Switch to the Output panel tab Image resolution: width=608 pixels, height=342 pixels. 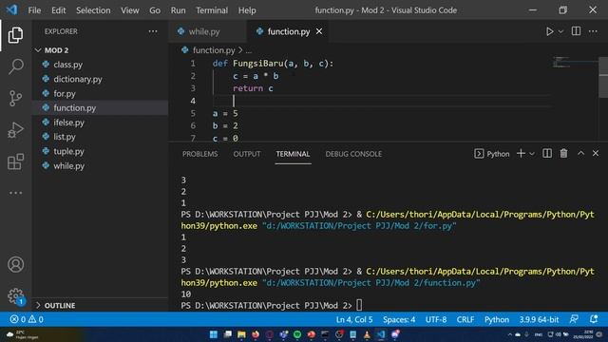point(247,154)
